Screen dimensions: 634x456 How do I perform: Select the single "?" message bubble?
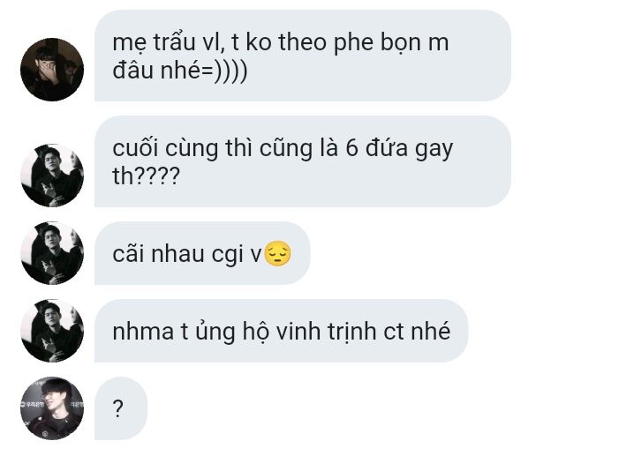point(121,408)
